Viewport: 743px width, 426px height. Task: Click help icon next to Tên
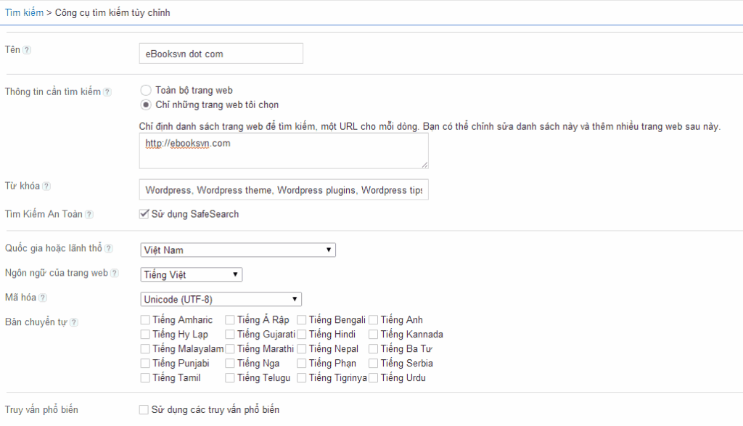[27, 51]
